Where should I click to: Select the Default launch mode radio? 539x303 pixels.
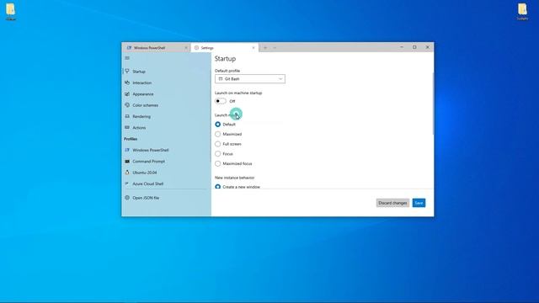(217, 125)
